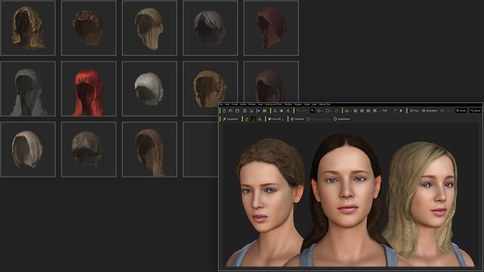Screen dimensions: 484x272
Task: Click the New Project icon in toolbar
Action: (x=224, y=110)
